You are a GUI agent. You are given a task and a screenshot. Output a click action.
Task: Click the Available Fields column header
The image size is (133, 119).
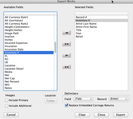click(x=29, y=14)
